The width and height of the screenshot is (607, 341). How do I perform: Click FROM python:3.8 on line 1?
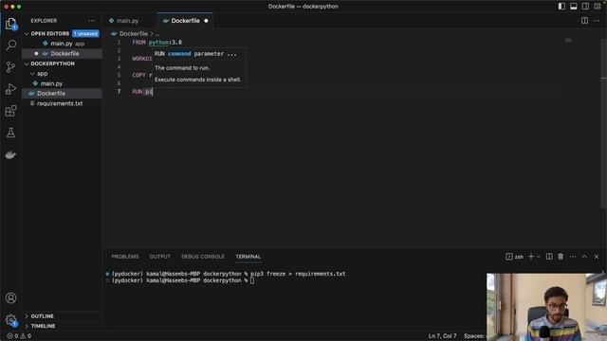click(157, 42)
